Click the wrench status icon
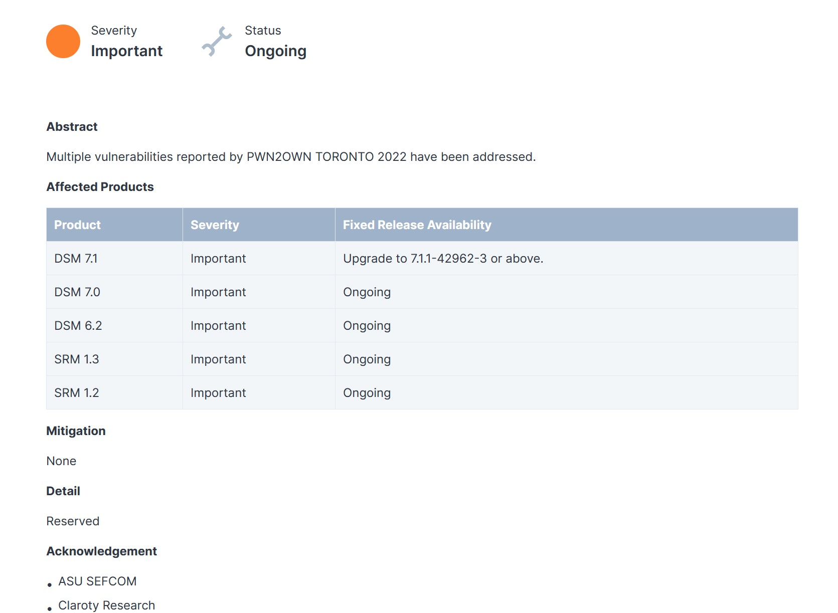Viewport: 838px width, 613px height. 217,42
